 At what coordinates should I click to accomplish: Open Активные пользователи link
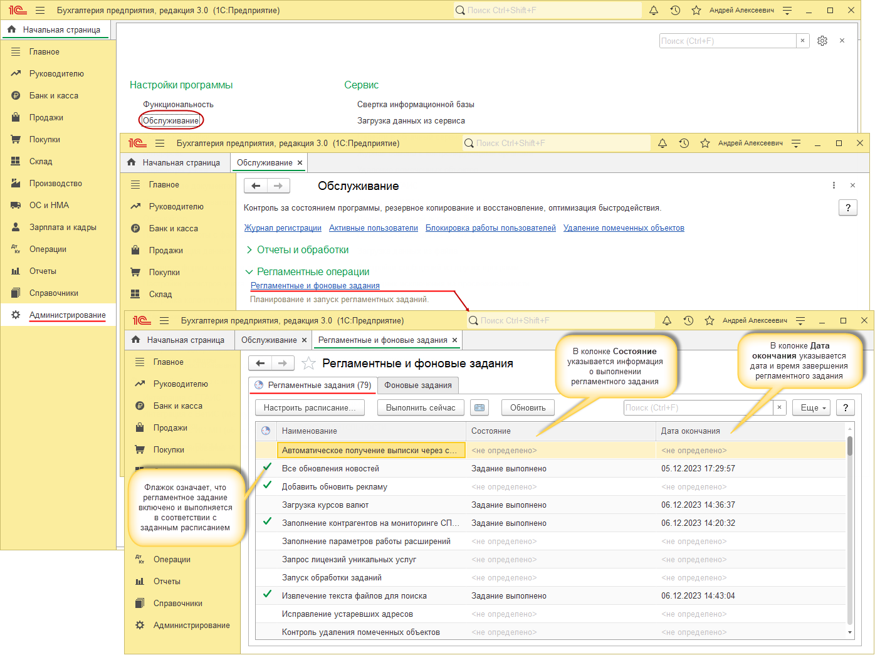click(374, 228)
